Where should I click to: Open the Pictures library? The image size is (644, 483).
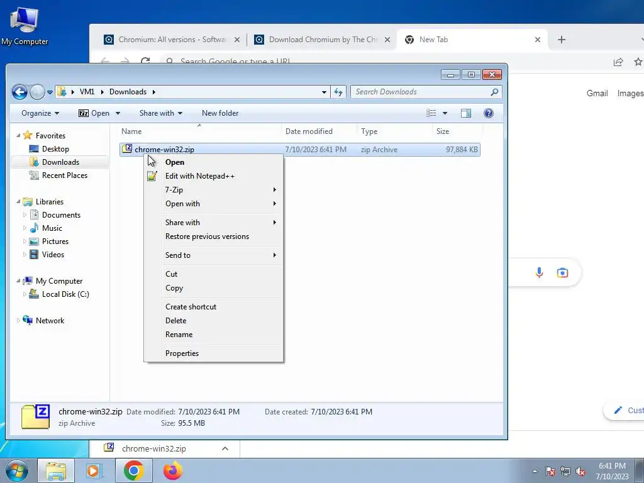click(x=55, y=241)
